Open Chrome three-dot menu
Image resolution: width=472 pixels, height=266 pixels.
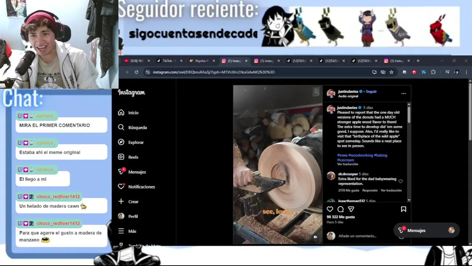coord(466,72)
